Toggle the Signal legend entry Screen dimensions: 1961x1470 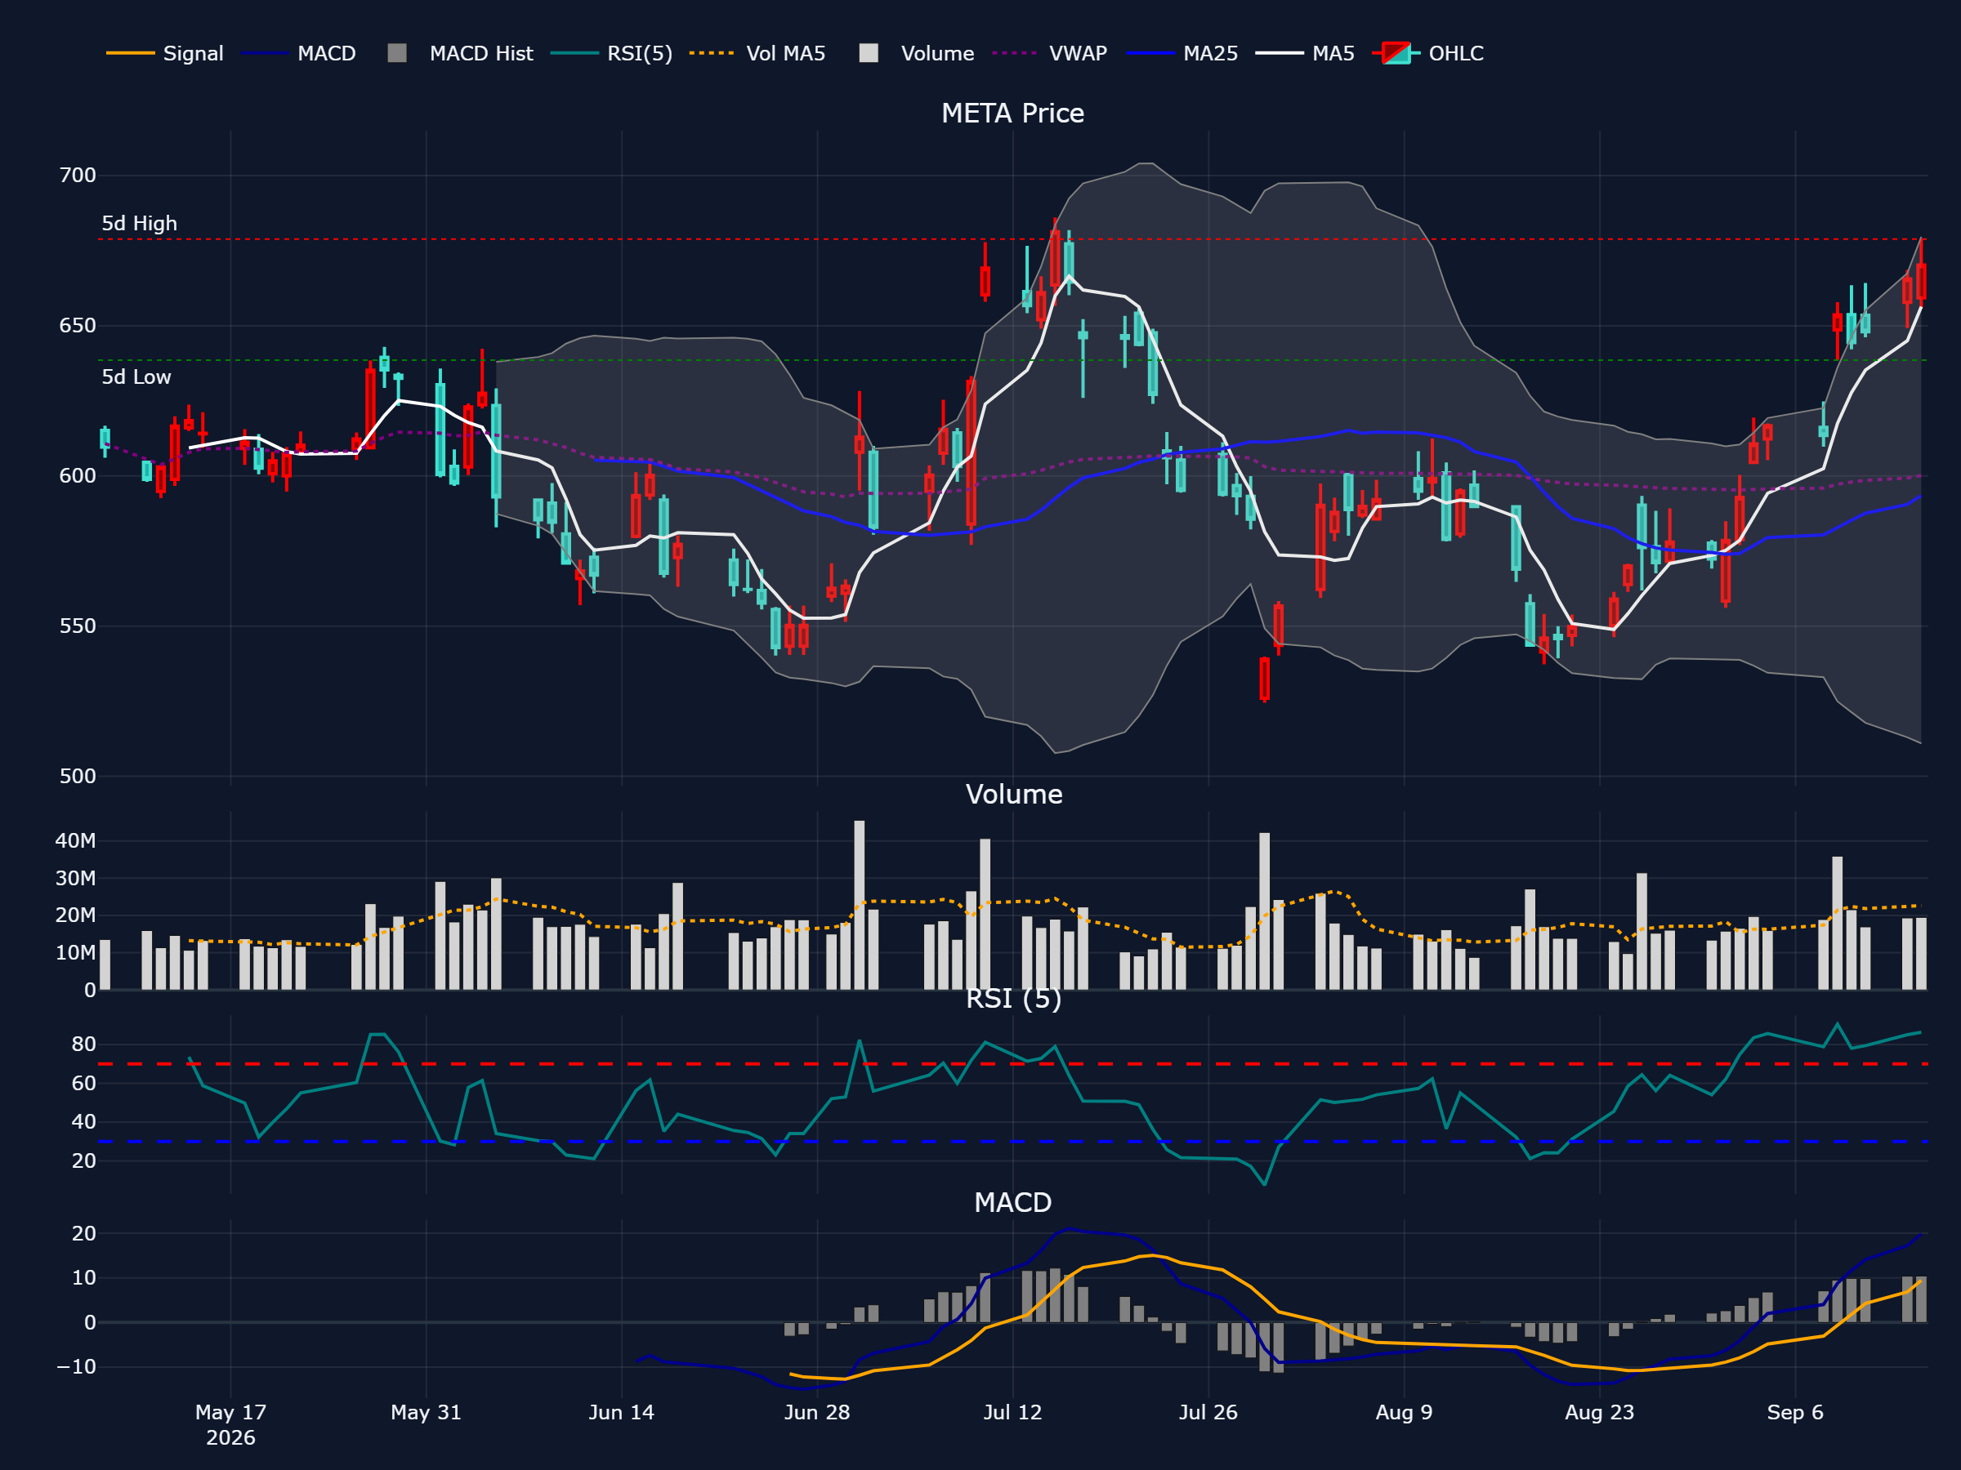[164, 53]
